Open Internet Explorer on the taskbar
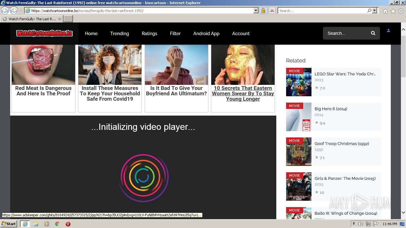Screen dimensions: 406x228 (x=25, y=224)
